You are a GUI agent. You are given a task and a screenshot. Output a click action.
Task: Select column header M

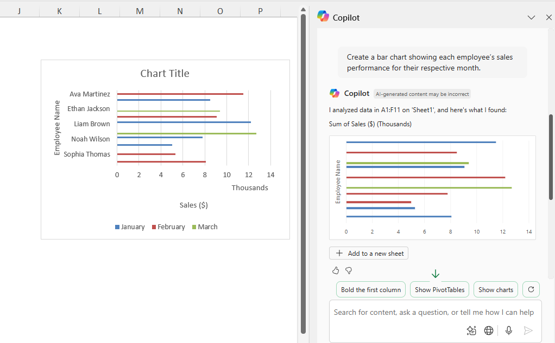pos(140,10)
